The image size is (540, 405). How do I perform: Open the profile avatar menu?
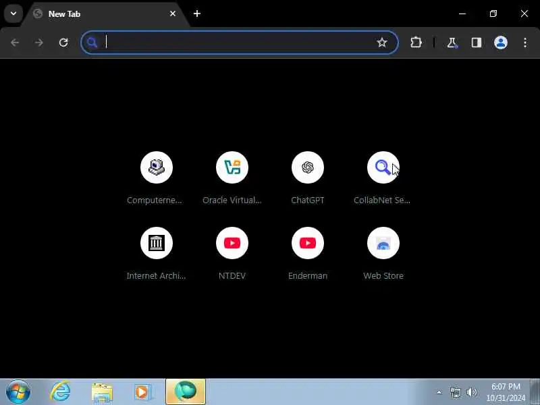pyautogui.click(x=501, y=43)
